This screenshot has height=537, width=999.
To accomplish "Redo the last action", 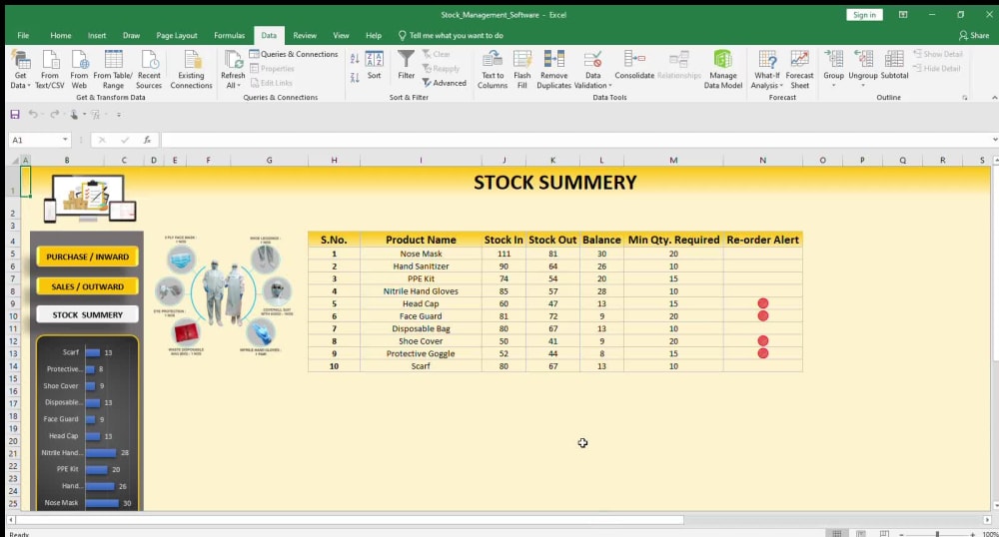I will coord(54,115).
